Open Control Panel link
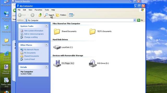The height and width of the screenshot is (93, 167). click(29, 59)
